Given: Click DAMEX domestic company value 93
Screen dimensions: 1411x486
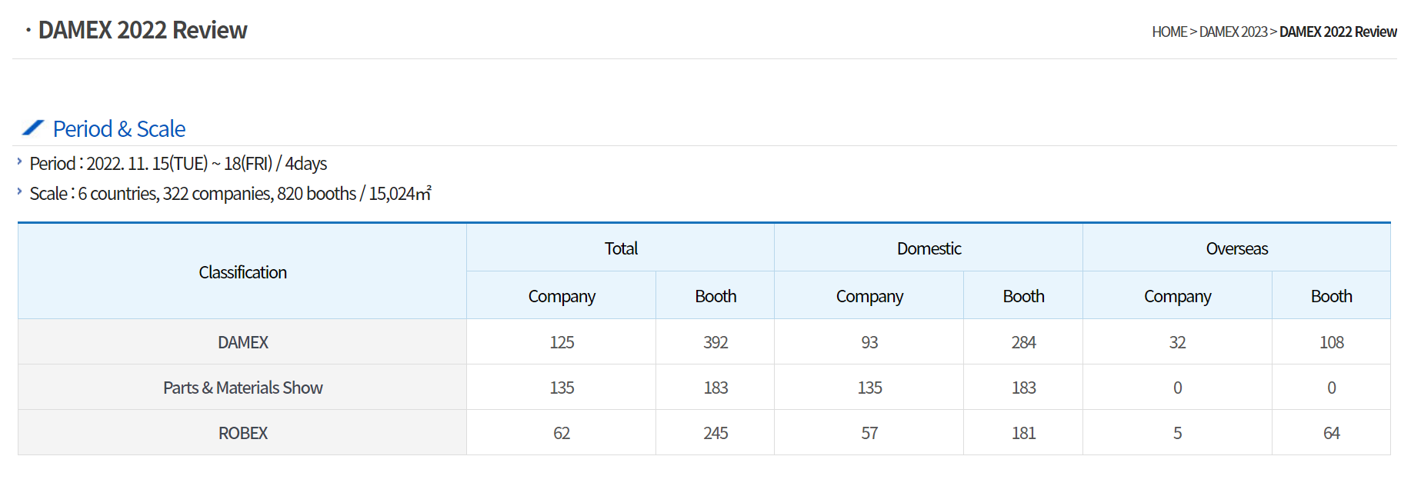Looking at the screenshot, I should [869, 342].
